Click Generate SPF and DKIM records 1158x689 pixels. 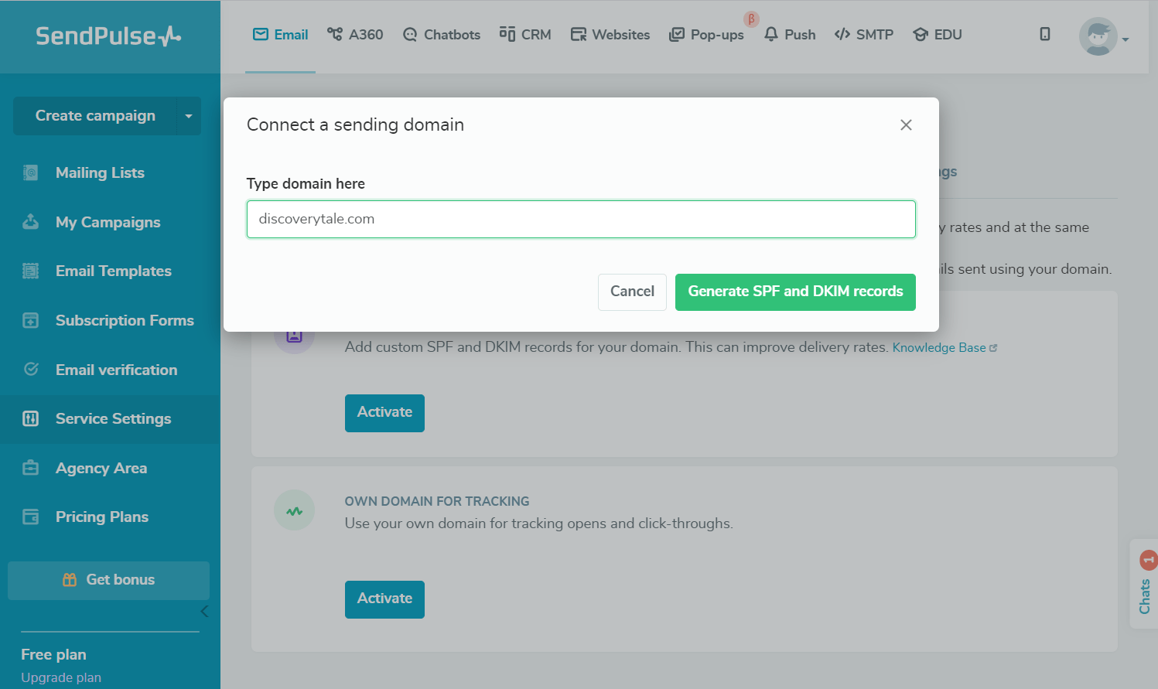click(x=795, y=292)
